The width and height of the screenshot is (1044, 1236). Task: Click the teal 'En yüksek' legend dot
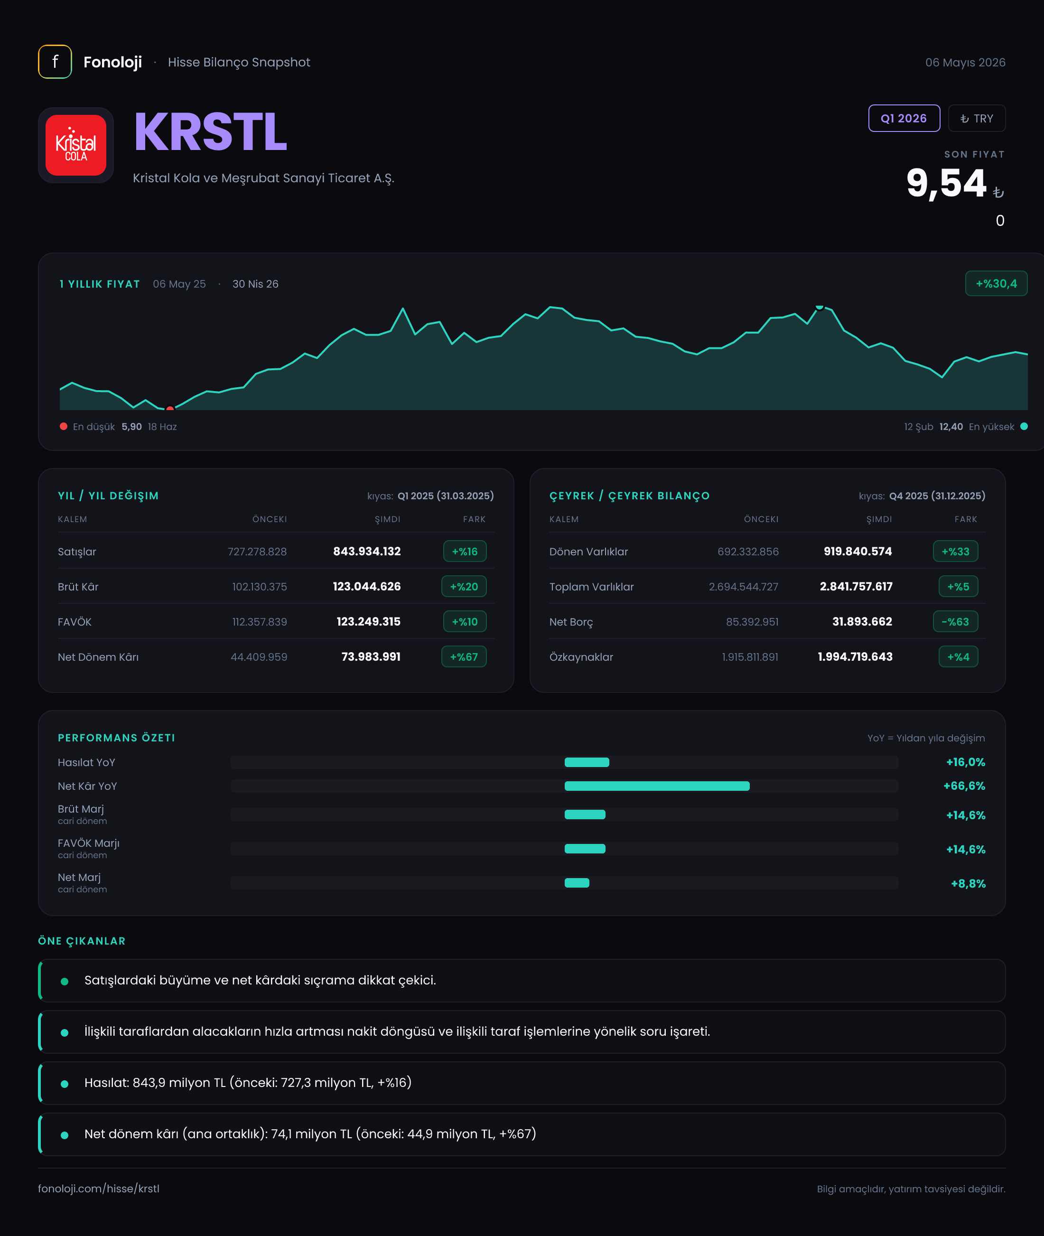(x=1024, y=426)
